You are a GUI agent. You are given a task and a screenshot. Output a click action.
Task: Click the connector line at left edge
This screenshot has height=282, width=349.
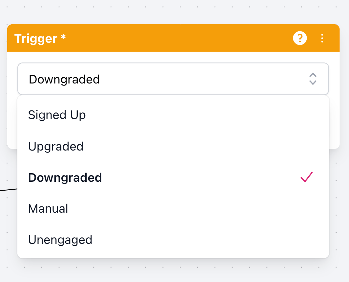(x=9, y=190)
